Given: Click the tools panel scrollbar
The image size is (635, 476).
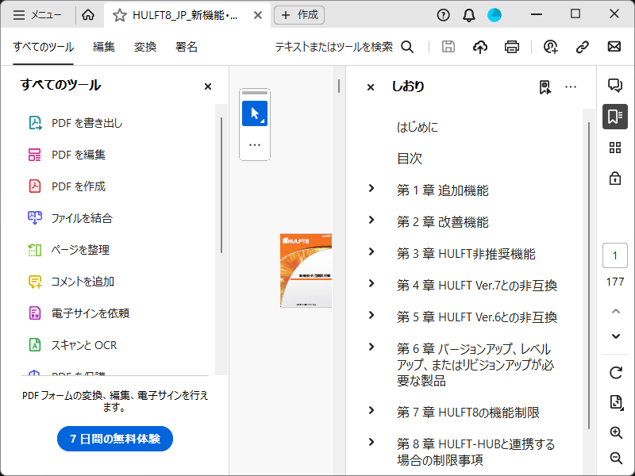Looking at the screenshot, I should point(221,186).
